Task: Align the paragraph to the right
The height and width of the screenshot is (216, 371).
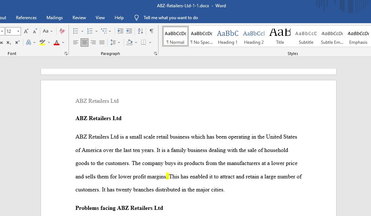Action: 93,42
